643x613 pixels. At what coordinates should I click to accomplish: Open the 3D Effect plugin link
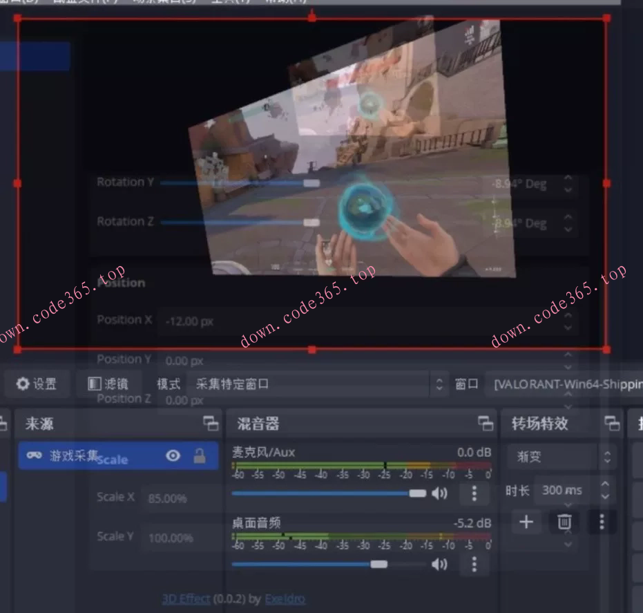[x=186, y=598]
